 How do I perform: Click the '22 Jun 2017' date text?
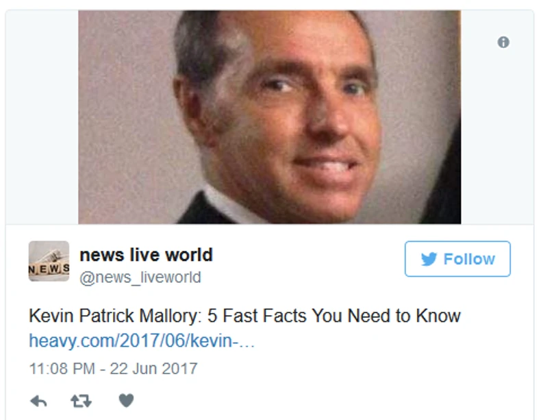click(x=153, y=369)
